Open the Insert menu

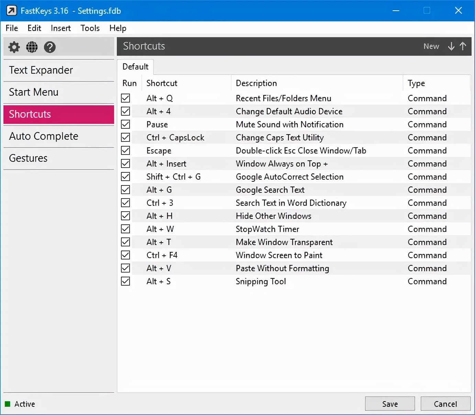(x=60, y=28)
